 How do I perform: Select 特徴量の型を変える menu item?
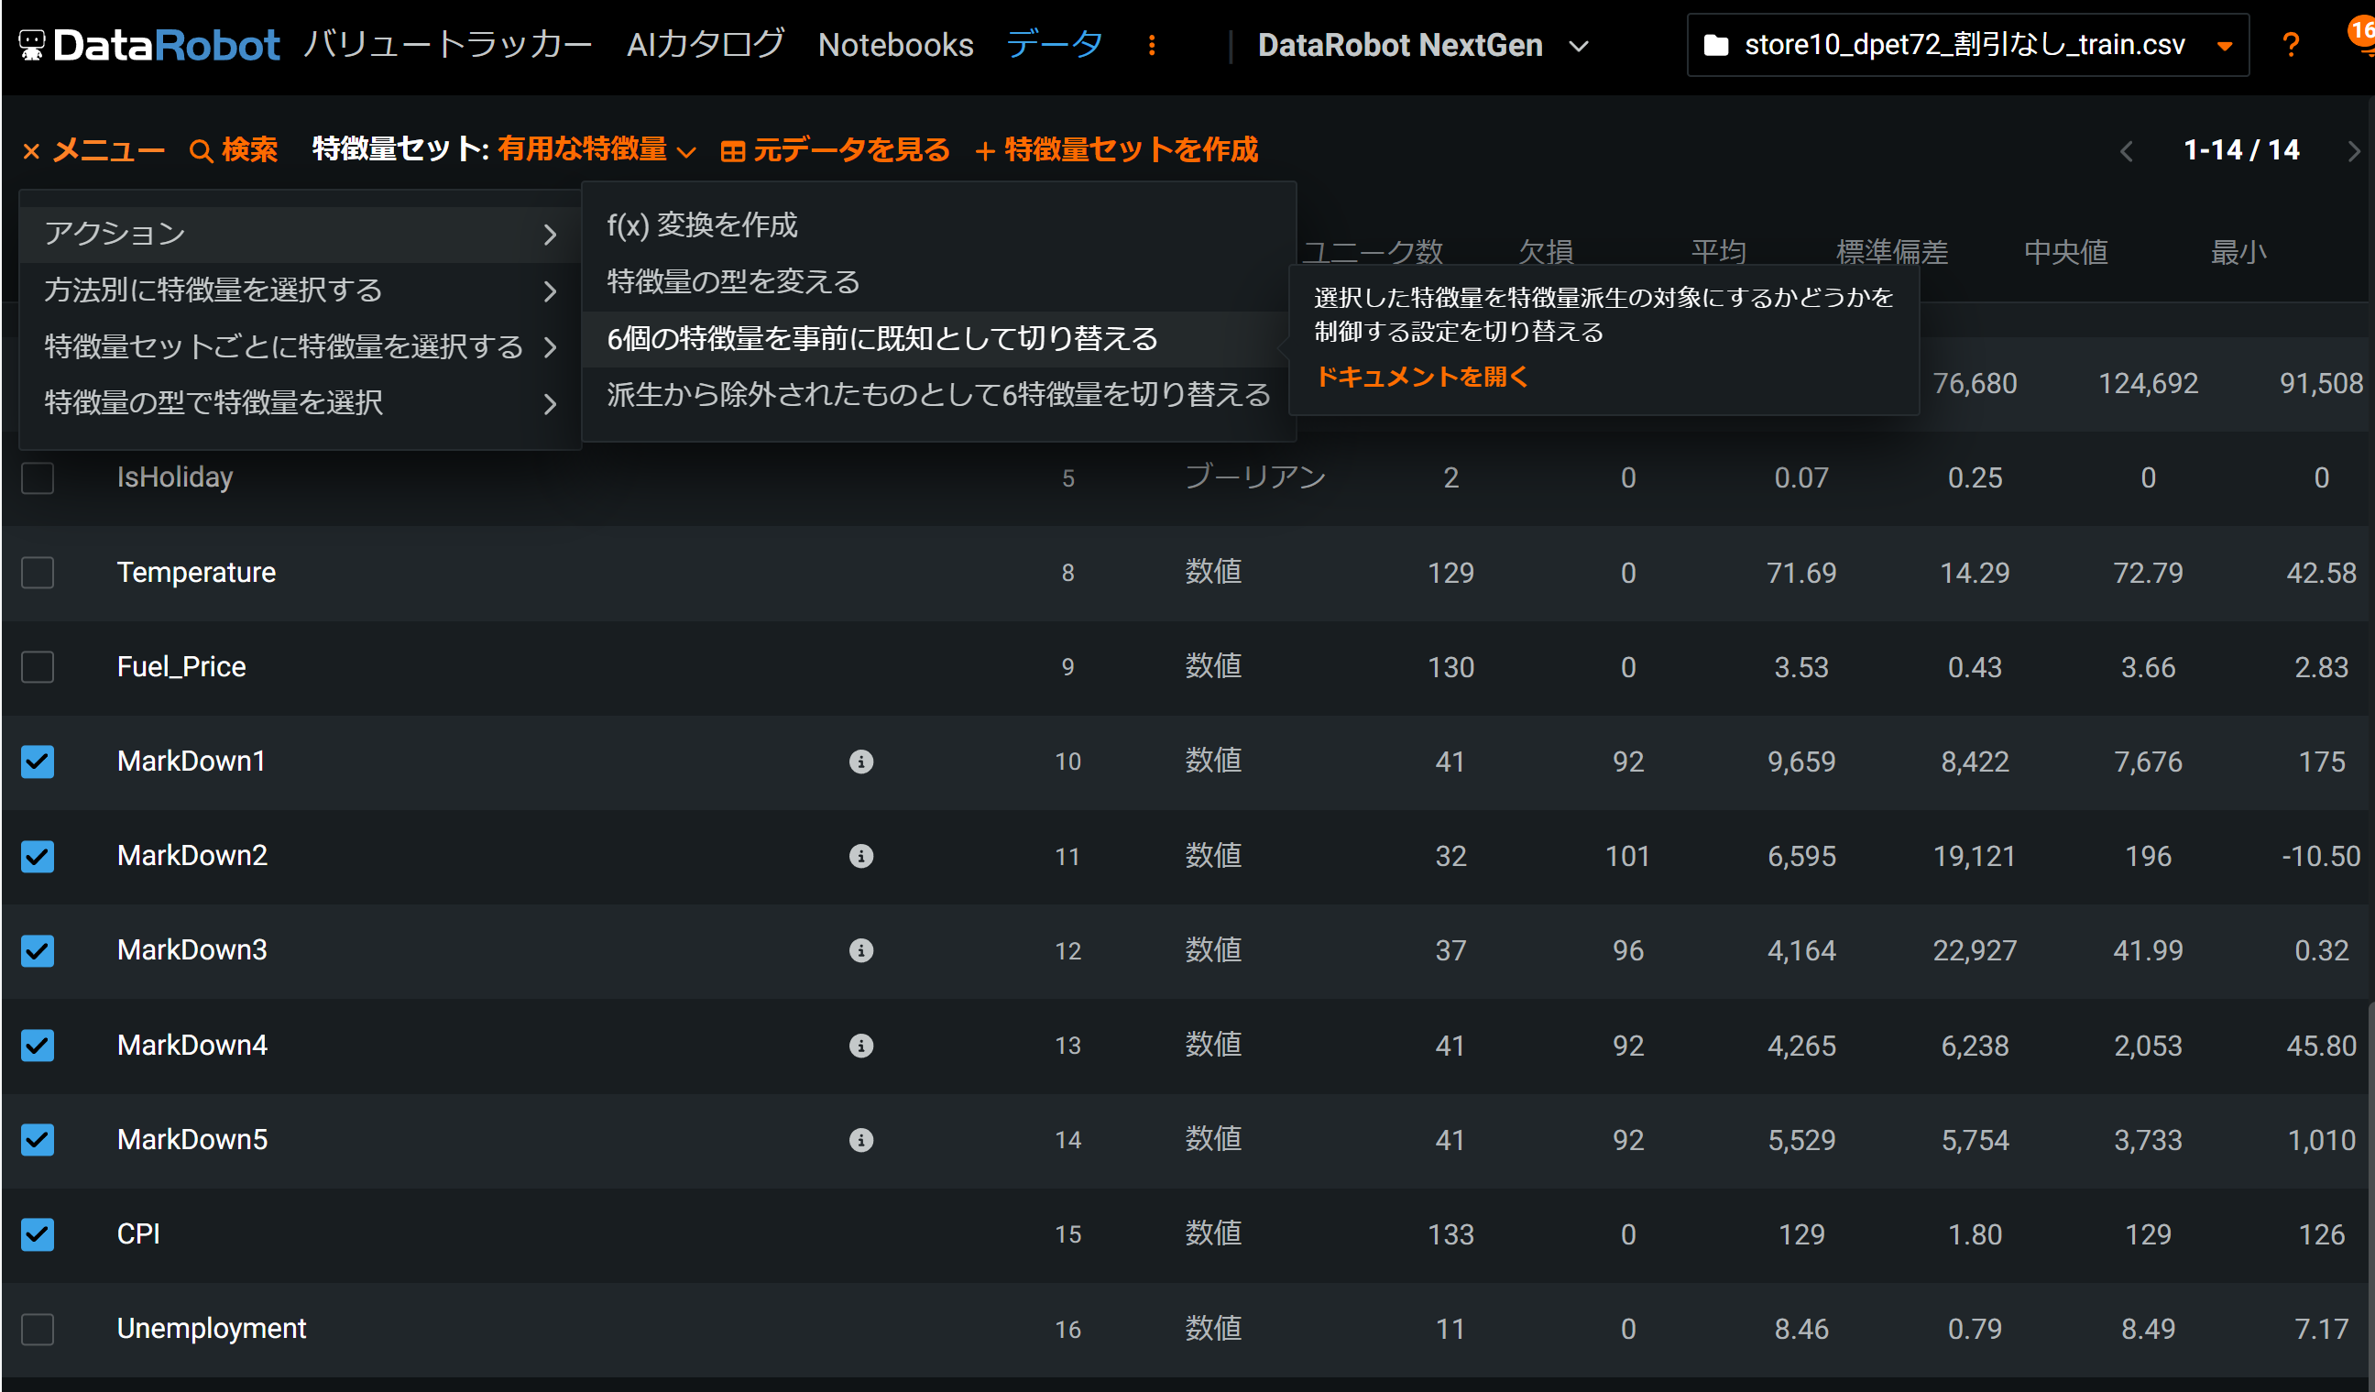click(733, 280)
